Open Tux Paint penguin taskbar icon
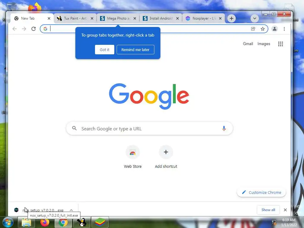 (x=82, y=222)
